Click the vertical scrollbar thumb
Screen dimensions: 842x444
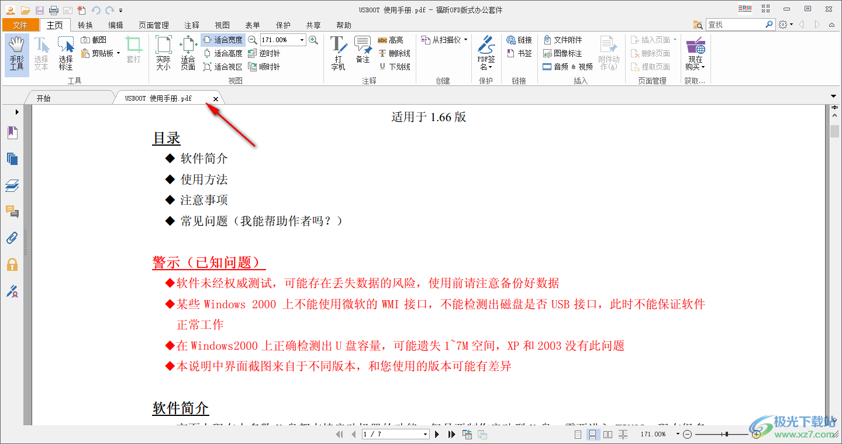coord(834,130)
